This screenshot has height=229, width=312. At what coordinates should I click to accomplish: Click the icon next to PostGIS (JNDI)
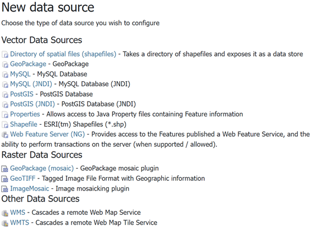pyautogui.click(x=5, y=104)
